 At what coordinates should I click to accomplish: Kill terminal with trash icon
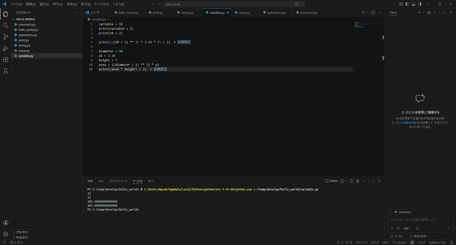coord(358,181)
